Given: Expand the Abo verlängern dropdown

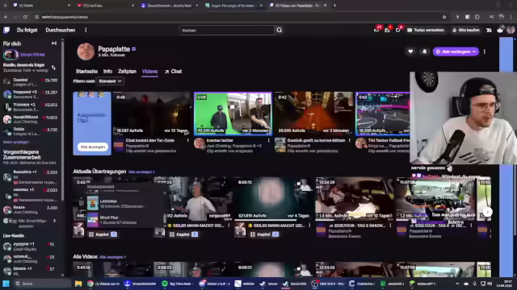Looking at the screenshot, I should click(474, 52).
